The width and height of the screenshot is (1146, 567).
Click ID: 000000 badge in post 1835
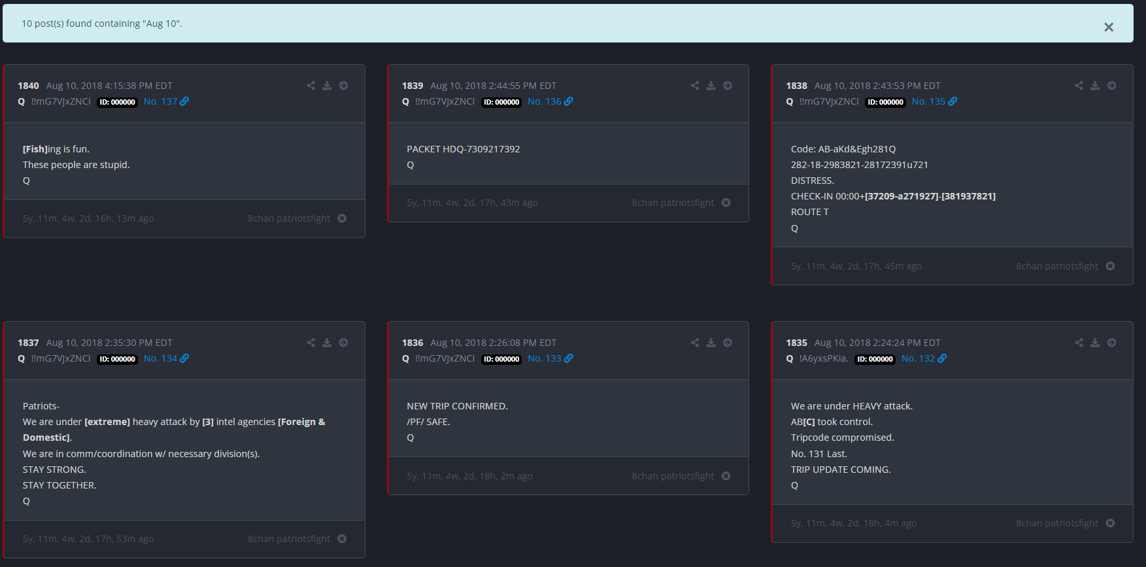point(875,359)
